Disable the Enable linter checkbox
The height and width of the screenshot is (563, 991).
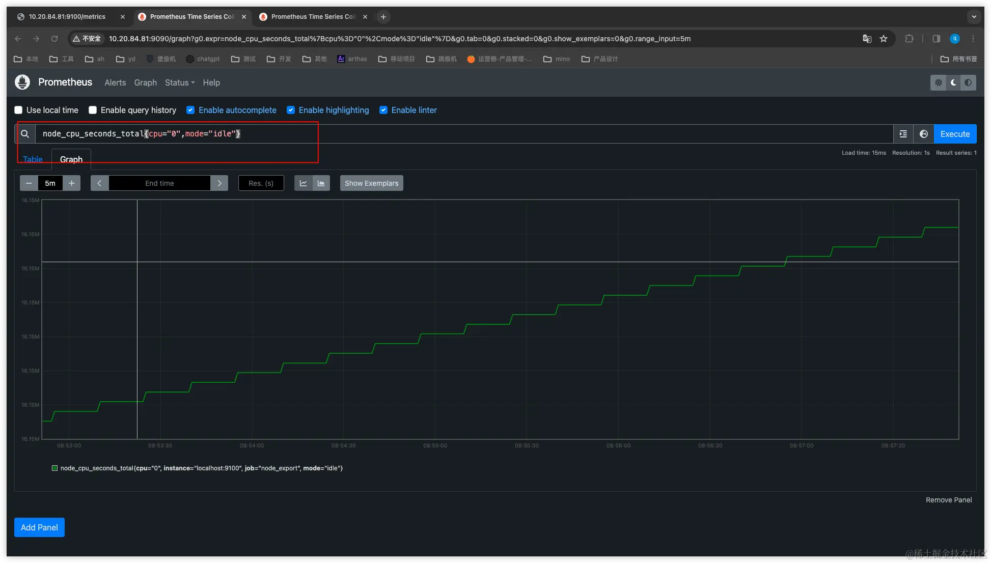click(383, 110)
